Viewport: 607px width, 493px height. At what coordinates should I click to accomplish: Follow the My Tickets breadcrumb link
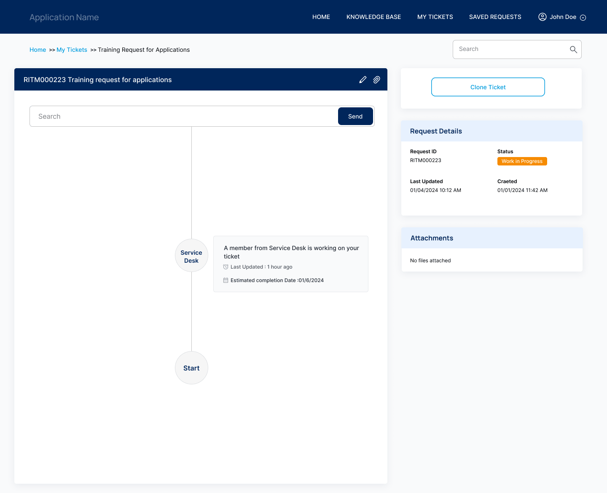pos(72,50)
